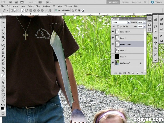Choose Ellipse shape in options bar

[x=38, y=10]
